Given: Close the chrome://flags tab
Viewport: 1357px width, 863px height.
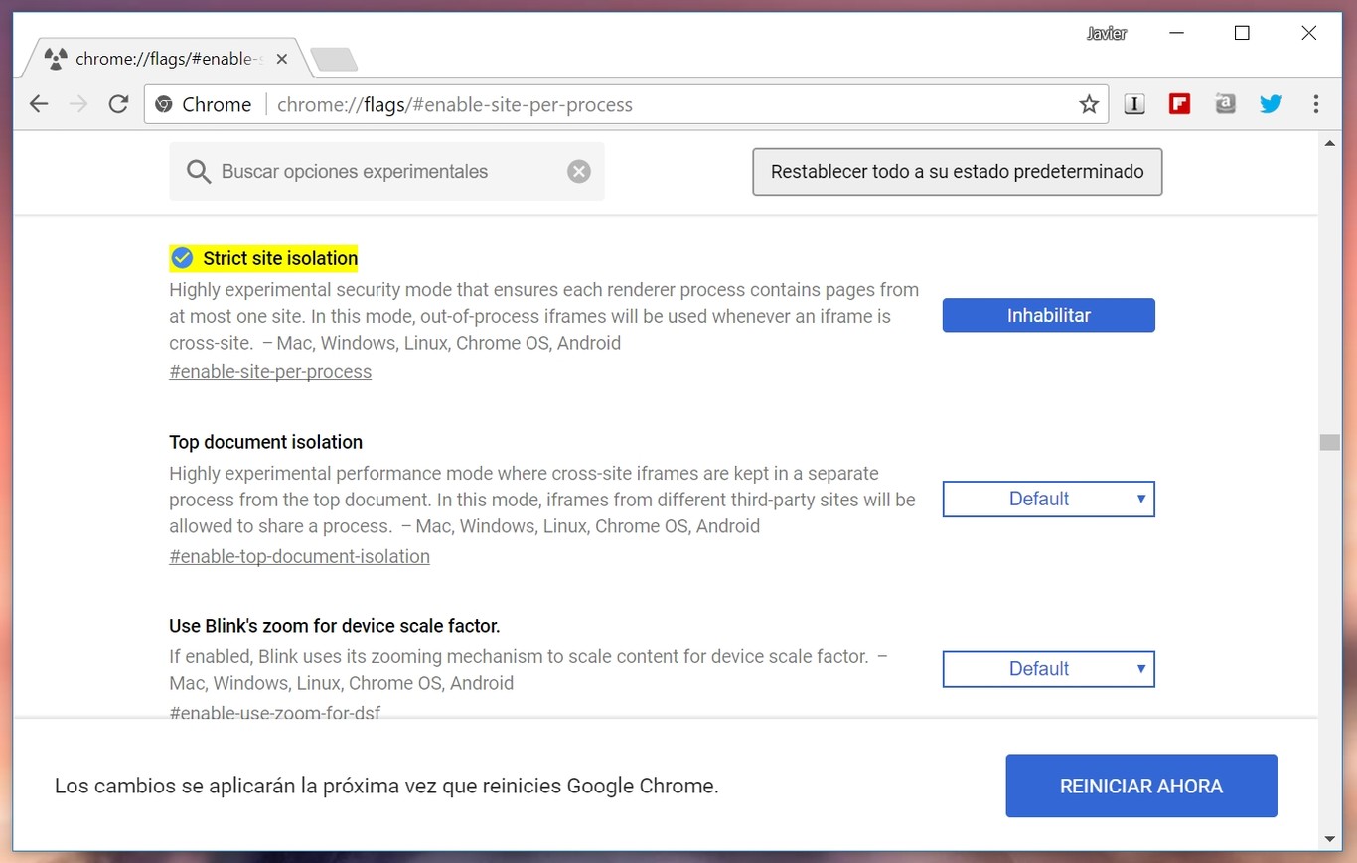Looking at the screenshot, I should pyautogui.click(x=282, y=59).
